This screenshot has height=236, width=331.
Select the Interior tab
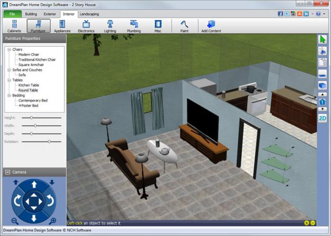coord(69,14)
